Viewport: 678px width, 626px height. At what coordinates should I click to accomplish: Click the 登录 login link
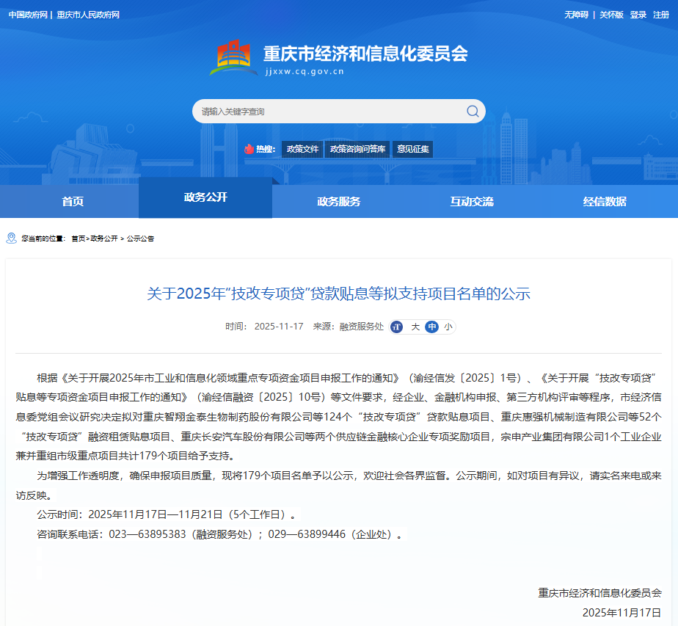click(638, 15)
